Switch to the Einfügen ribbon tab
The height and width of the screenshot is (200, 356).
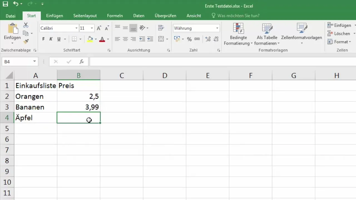click(x=55, y=16)
